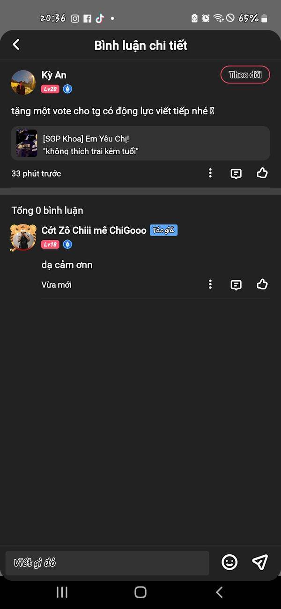281x609 pixels.
Task: Send the comment with paper plane icon
Action: point(260,562)
